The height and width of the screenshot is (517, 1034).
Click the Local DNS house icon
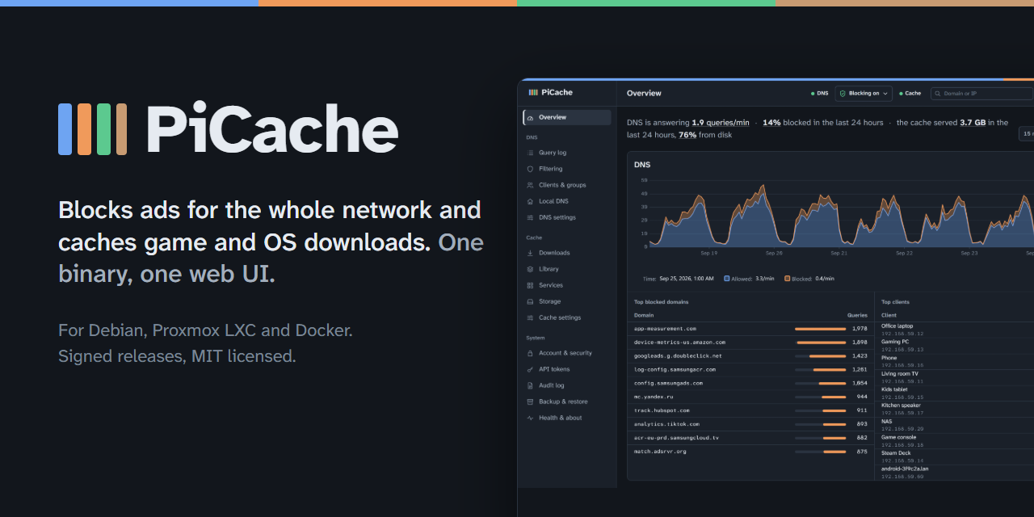pyautogui.click(x=530, y=201)
